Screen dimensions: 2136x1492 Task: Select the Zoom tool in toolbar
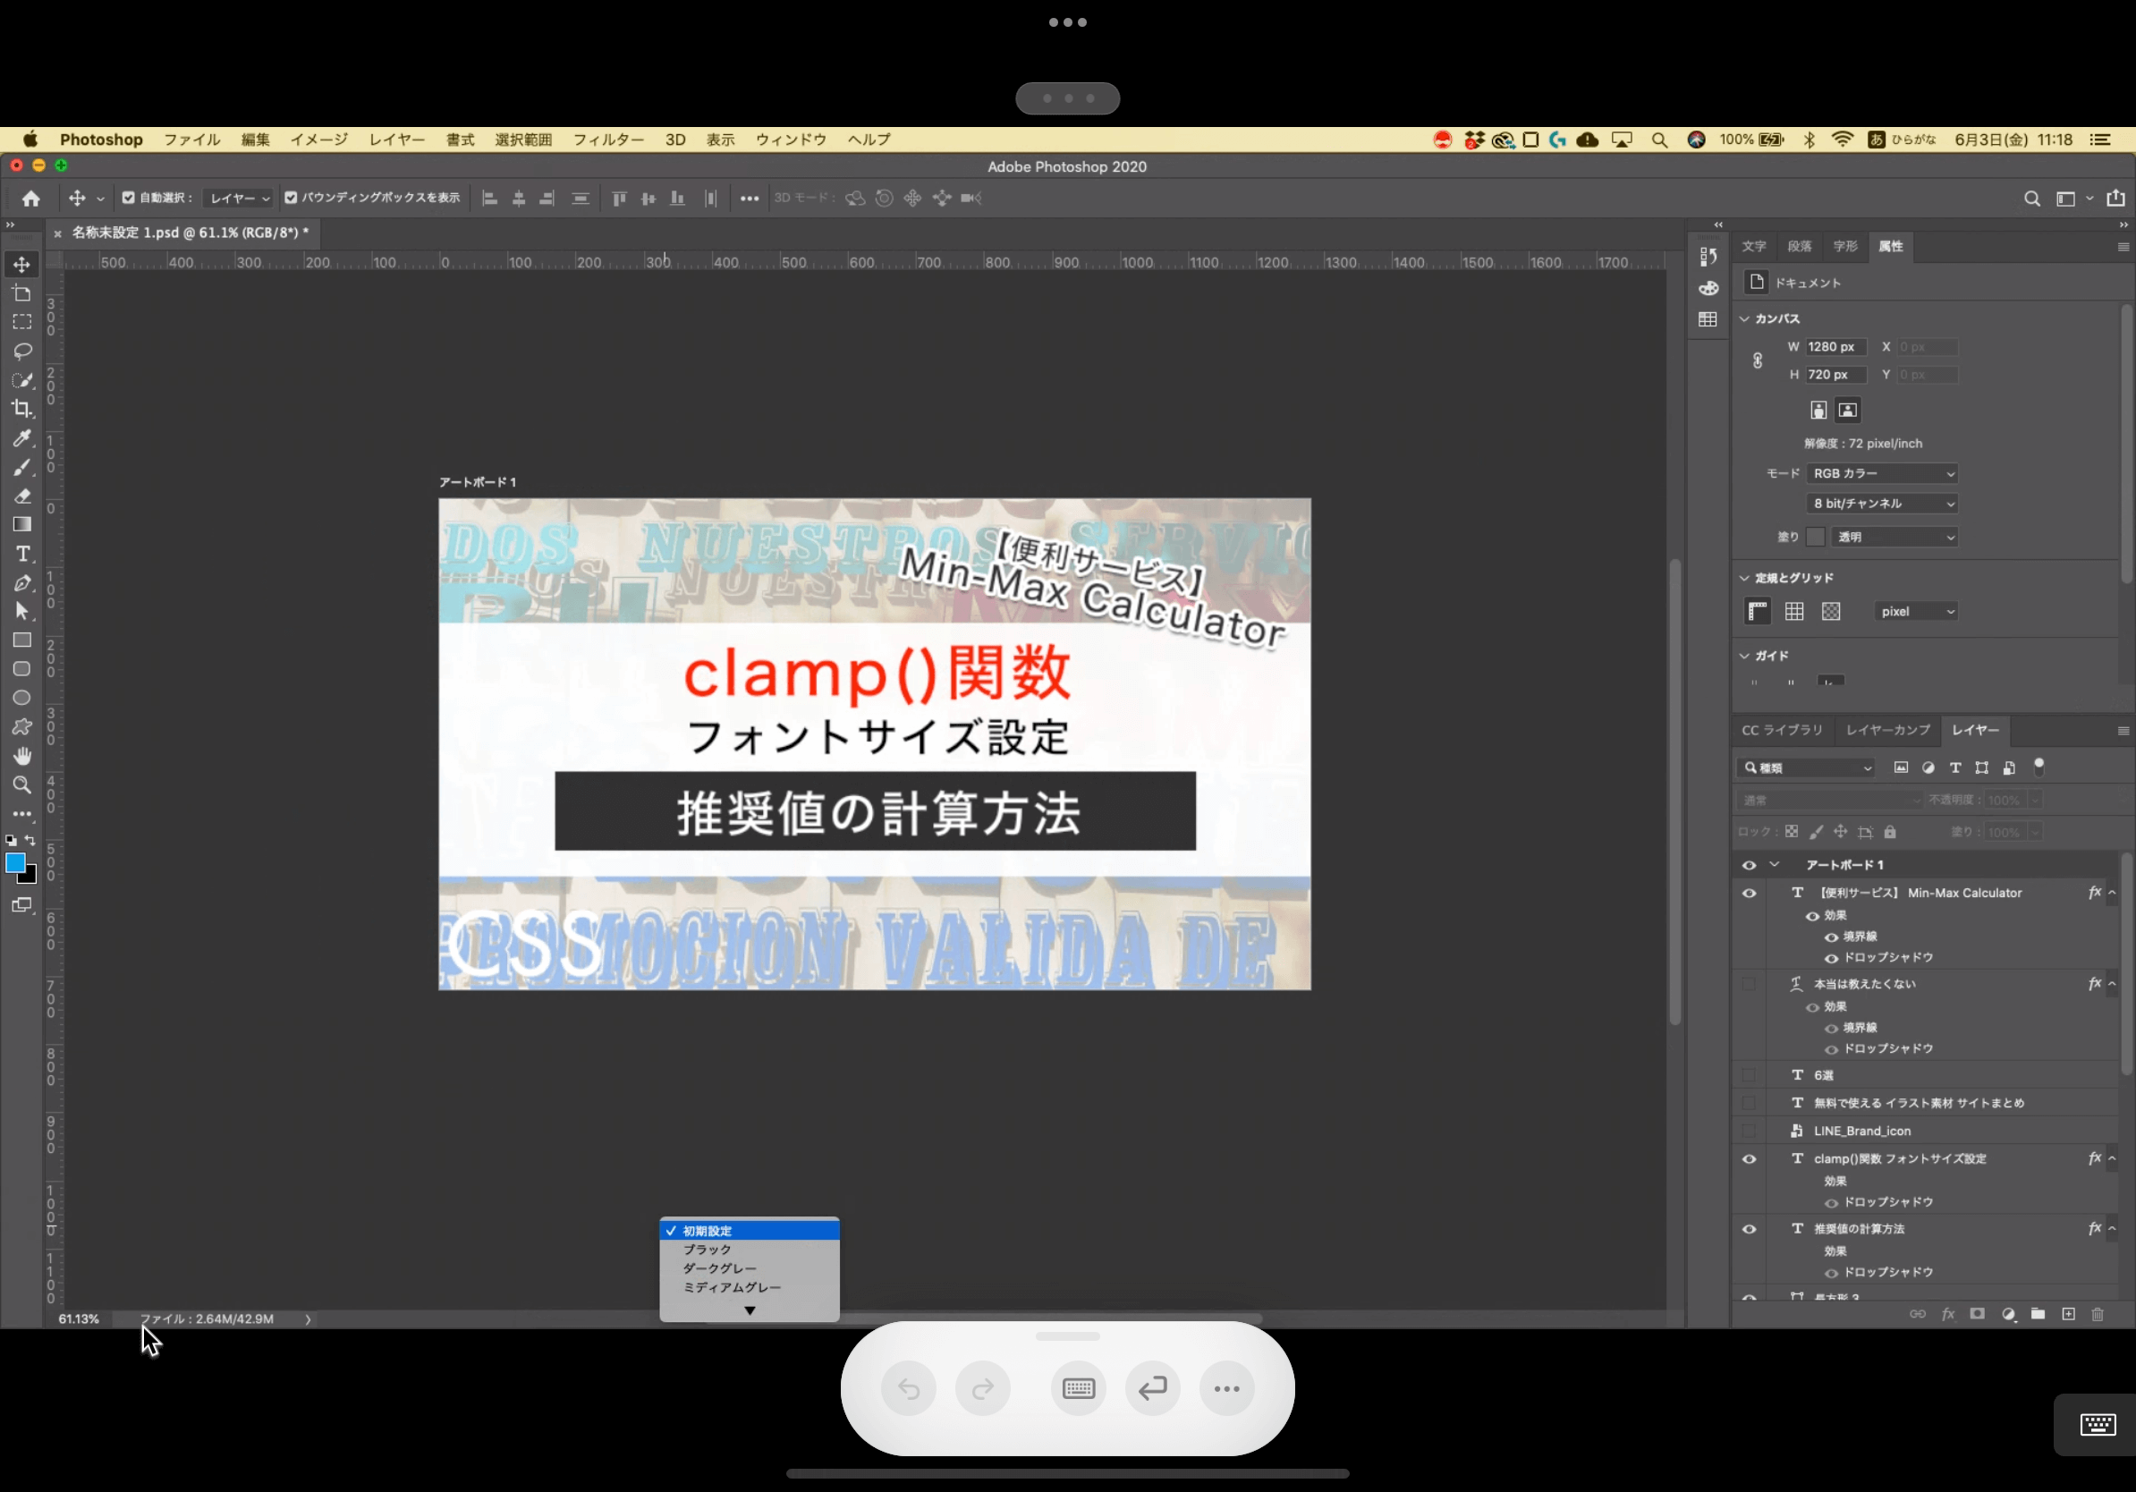[22, 785]
